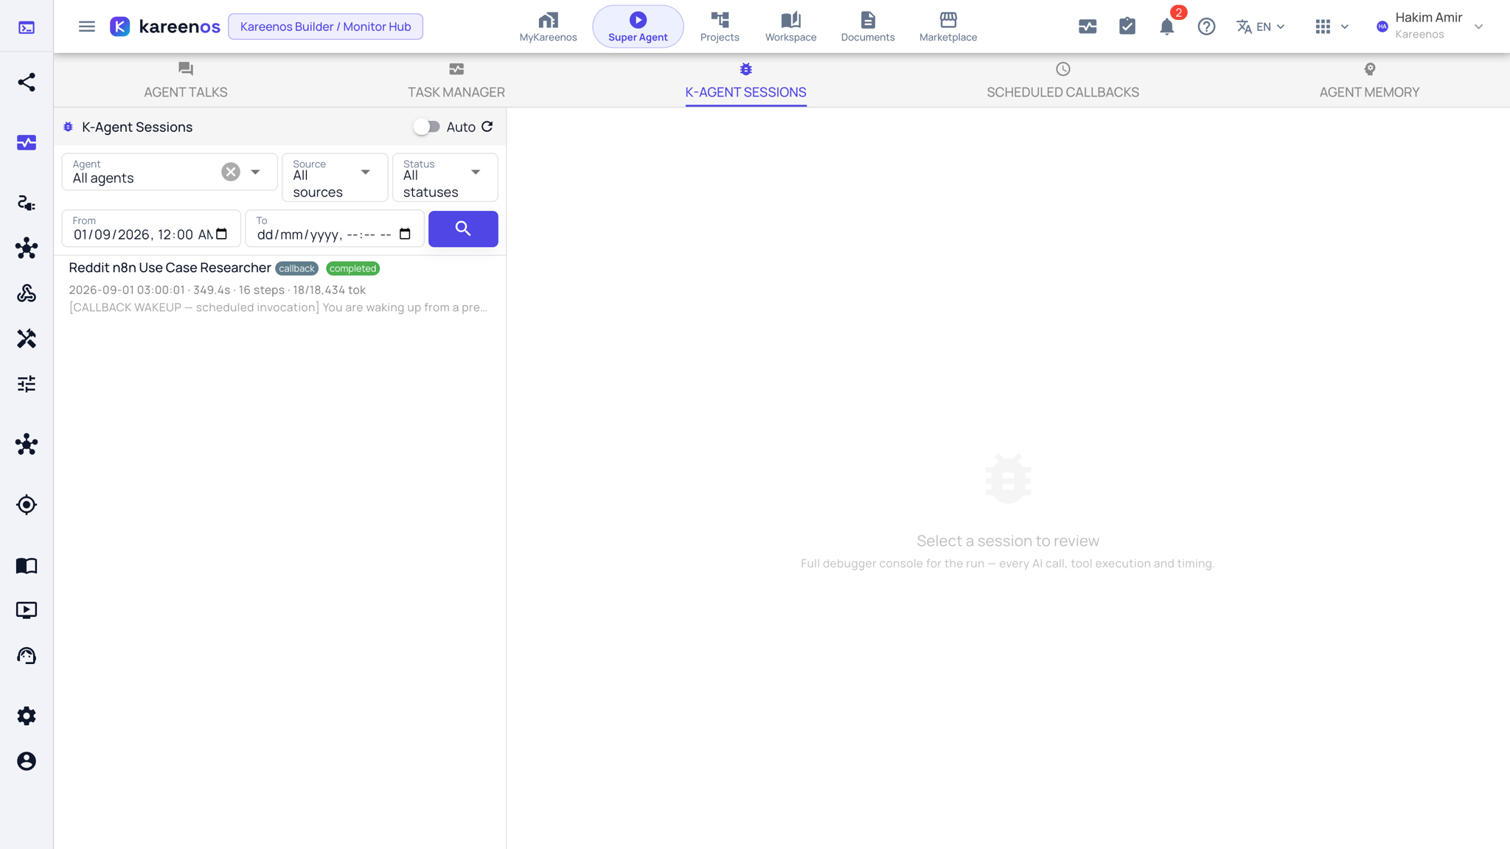The width and height of the screenshot is (1510, 849).
Task: Click the blue search button
Action: coord(463,228)
